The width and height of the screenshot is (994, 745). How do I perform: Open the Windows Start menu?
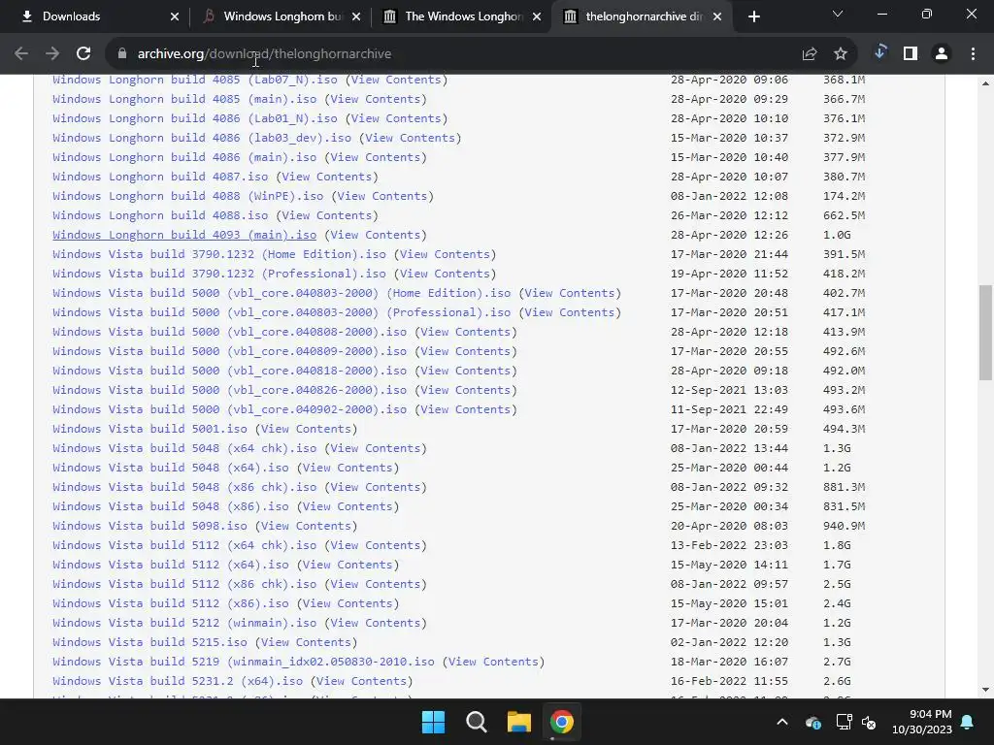[x=434, y=722]
